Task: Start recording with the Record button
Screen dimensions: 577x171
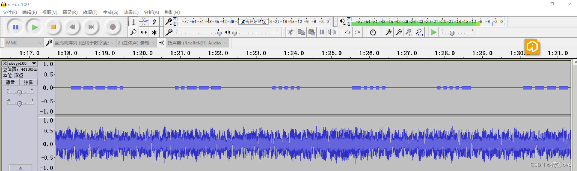Action: [x=112, y=27]
